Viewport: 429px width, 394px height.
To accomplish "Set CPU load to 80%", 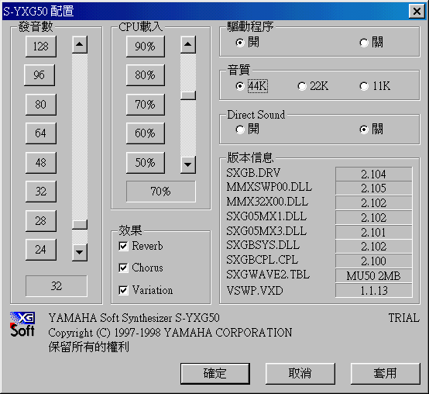I will [146, 75].
